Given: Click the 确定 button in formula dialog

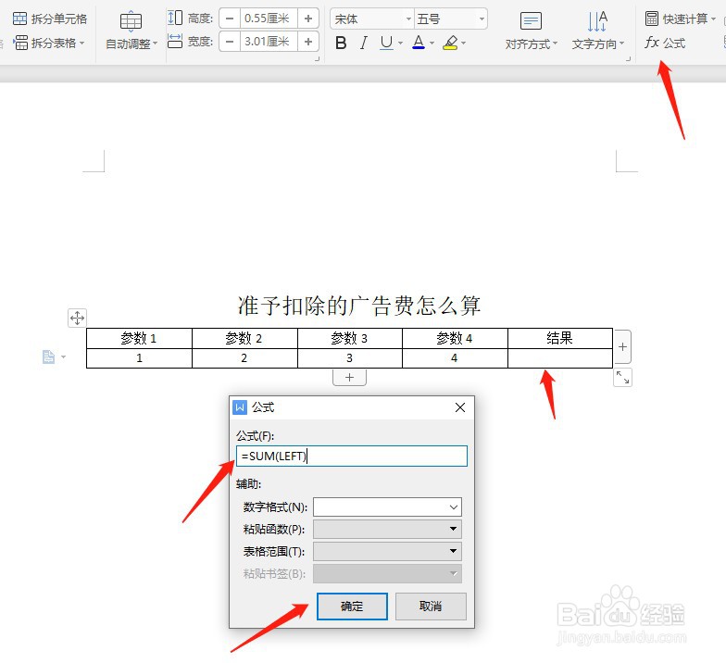Looking at the screenshot, I should pos(352,606).
